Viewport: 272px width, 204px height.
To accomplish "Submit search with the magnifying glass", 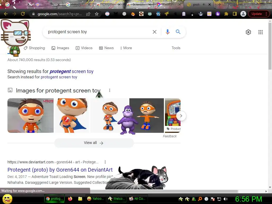I will coord(178,32).
